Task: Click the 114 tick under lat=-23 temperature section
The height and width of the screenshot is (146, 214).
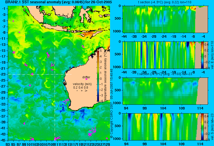Action: click(200, 108)
